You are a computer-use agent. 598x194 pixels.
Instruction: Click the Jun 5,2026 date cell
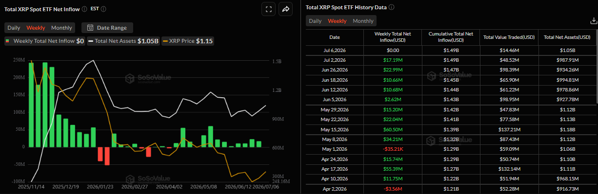click(335, 100)
